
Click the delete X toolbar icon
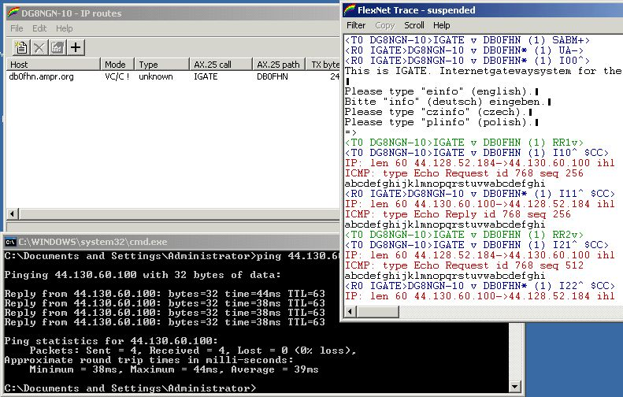pyautogui.click(x=39, y=47)
